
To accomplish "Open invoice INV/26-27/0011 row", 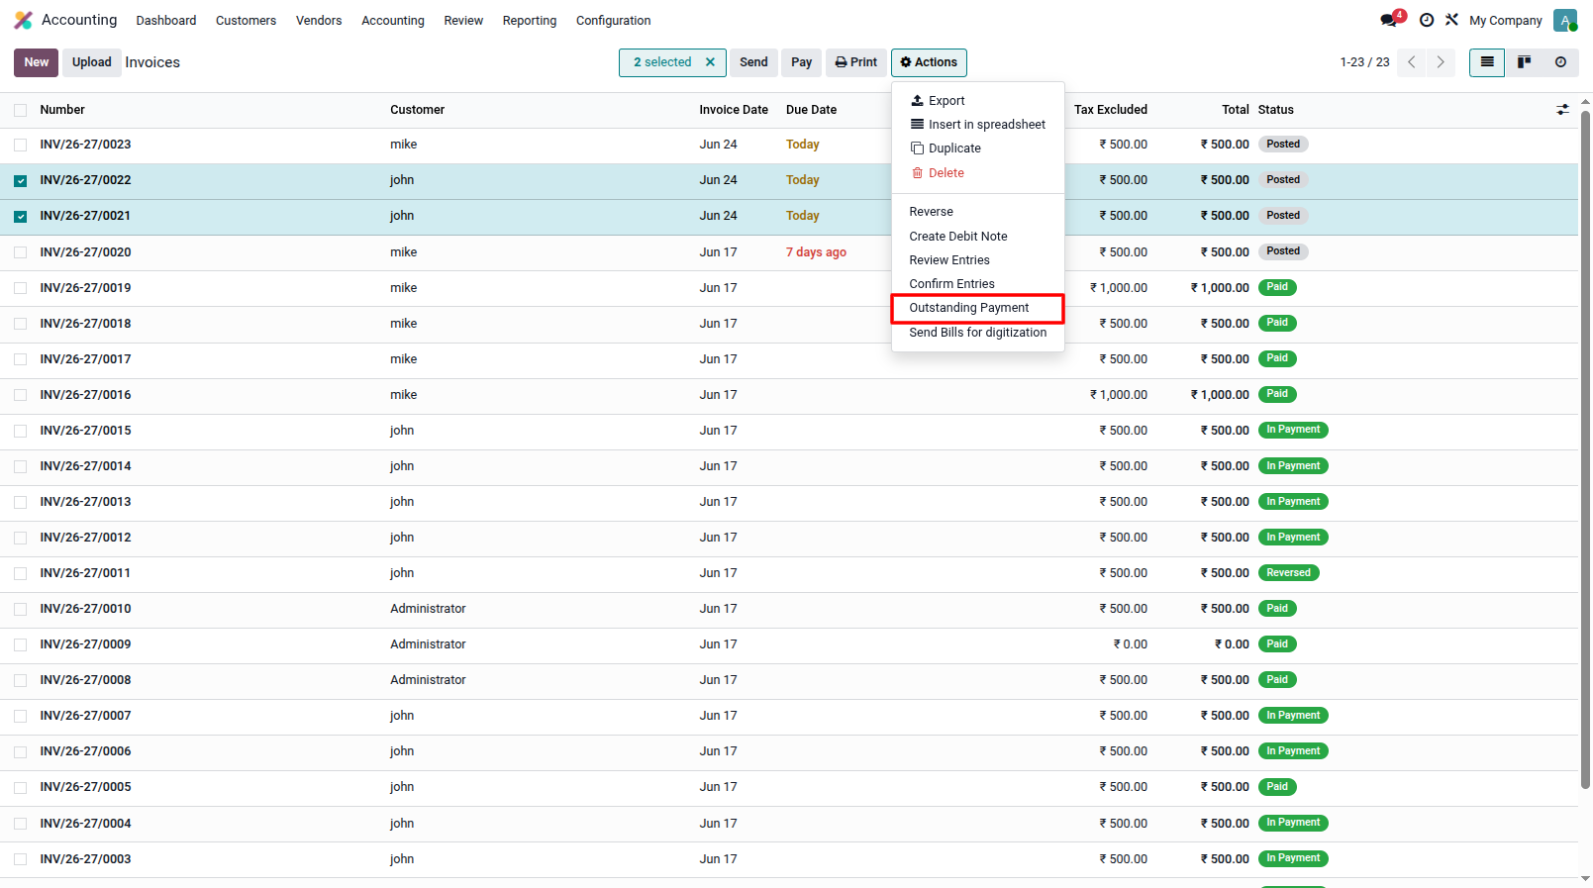I will (789, 573).
